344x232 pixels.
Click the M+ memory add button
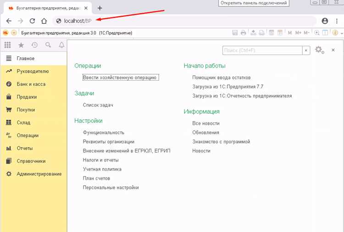(298, 33)
